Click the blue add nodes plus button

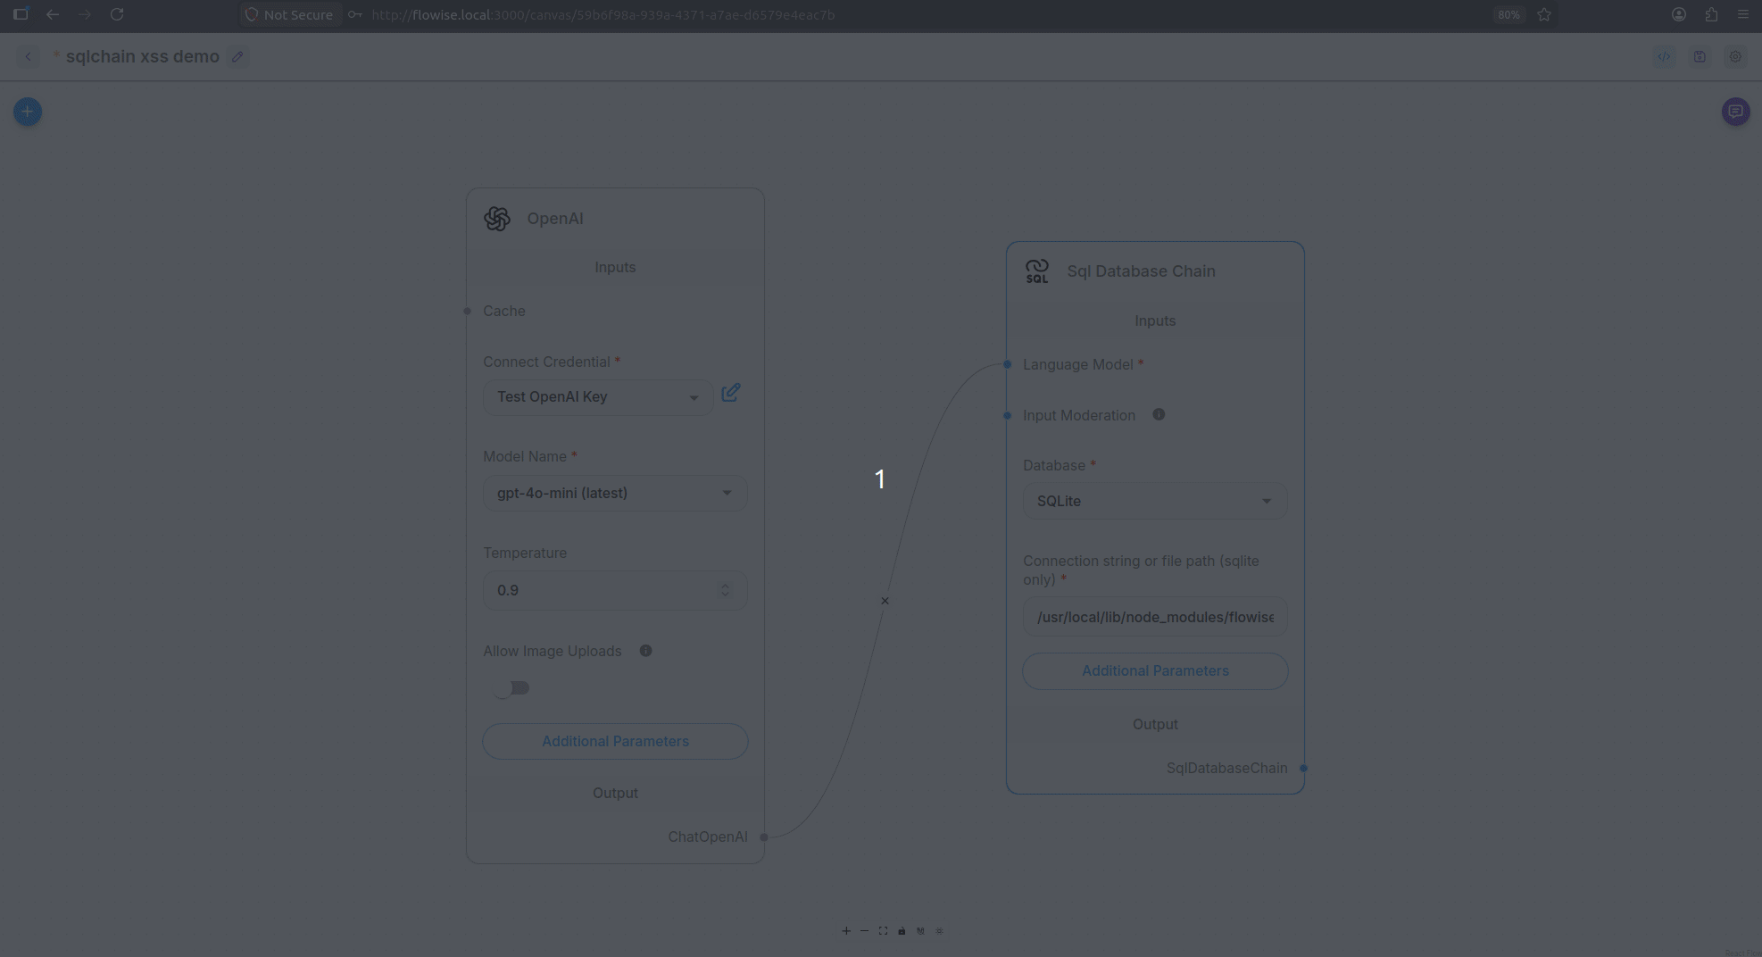point(28,112)
